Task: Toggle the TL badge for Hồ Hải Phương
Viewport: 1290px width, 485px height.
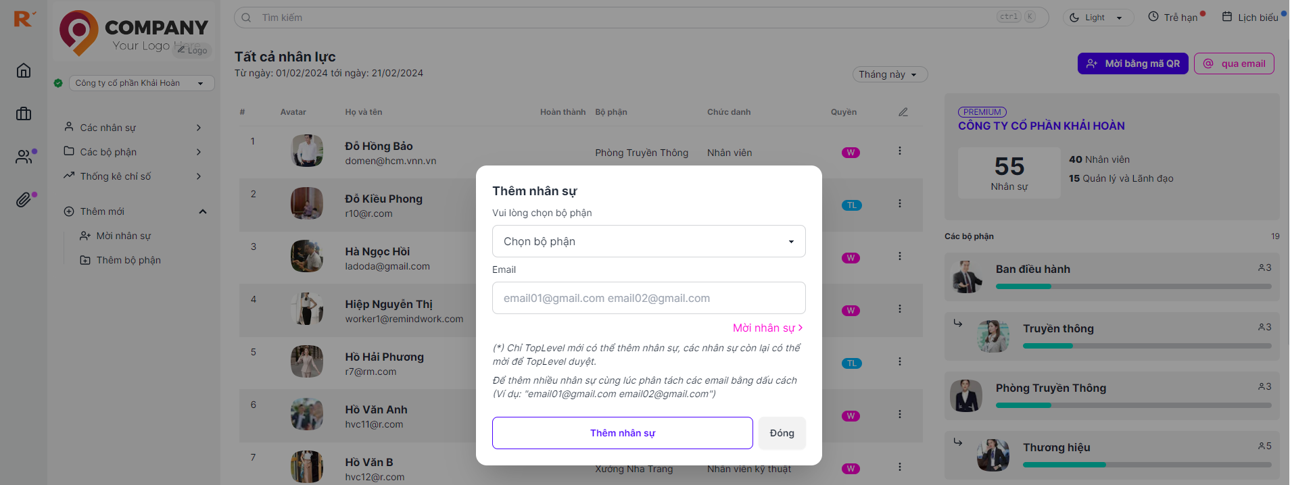Action: click(851, 363)
